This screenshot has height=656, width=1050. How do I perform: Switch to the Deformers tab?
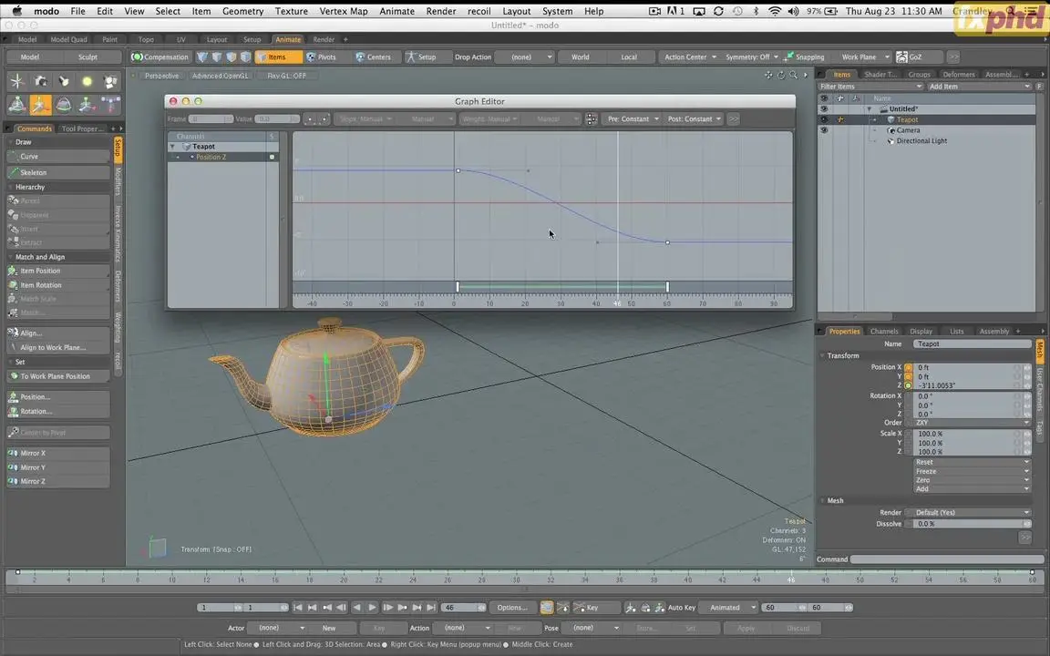click(958, 75)
